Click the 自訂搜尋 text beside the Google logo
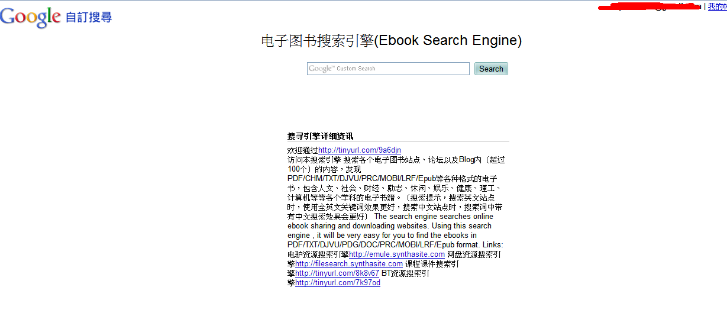The image size is (727, 316). pos(89,17)
